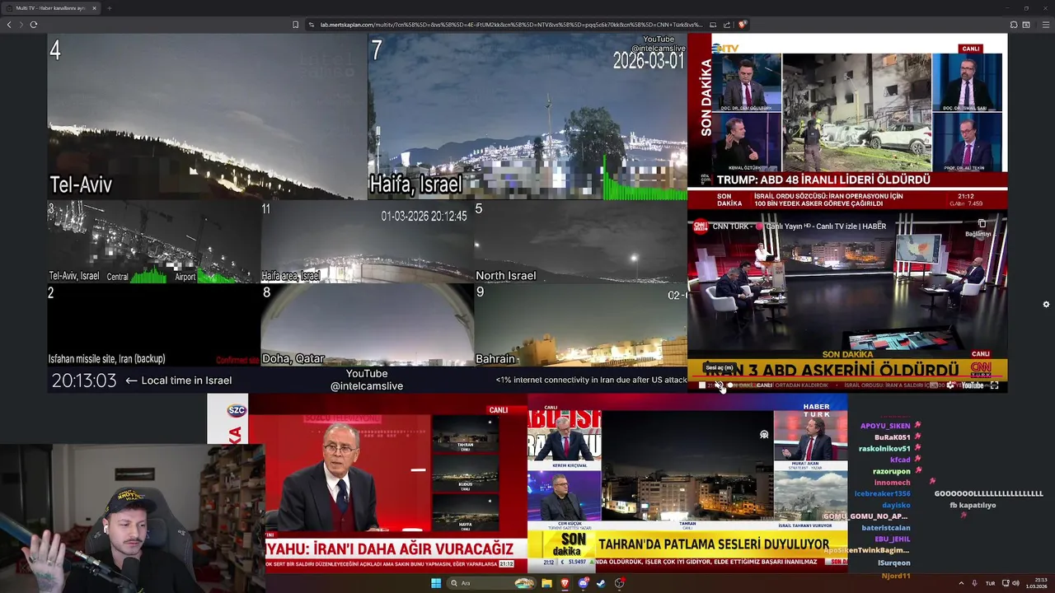This screenshot has height=593, width=1055.
Task: Close the Multi TV browser tab
Action: 94,8
